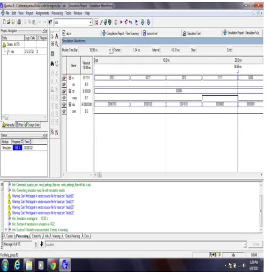Click the taskbar clock showing 5:28 PM
Screen dimensions: 266x275
254,265
